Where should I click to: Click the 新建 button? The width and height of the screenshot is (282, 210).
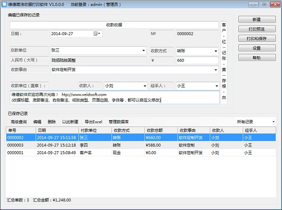pos(256,20)
